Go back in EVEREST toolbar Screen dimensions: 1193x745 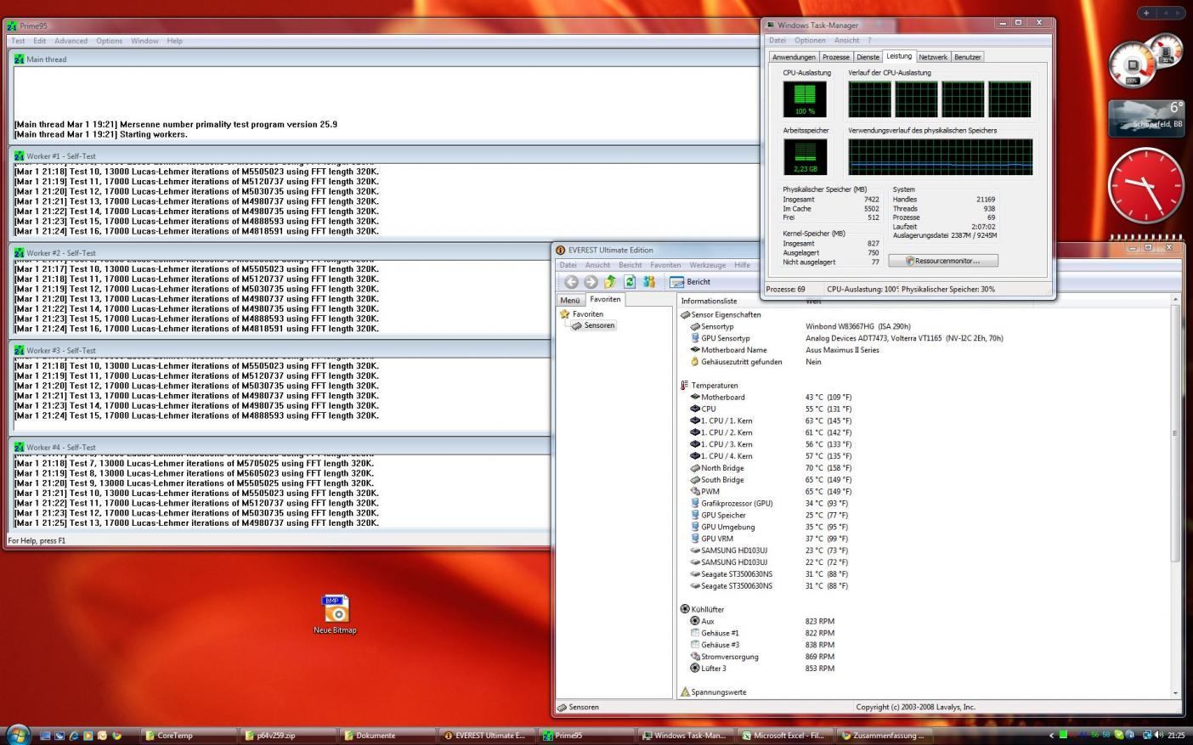[x=571, y=282]
